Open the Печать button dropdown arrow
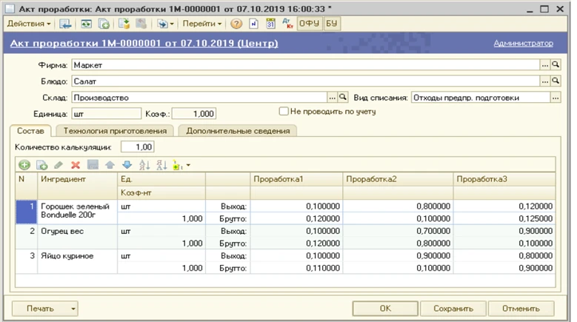This screenshot has width=577, height=322. pyautogui.click(x=73, y=309)
